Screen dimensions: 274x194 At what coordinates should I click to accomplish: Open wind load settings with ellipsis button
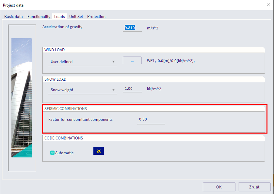132,61
